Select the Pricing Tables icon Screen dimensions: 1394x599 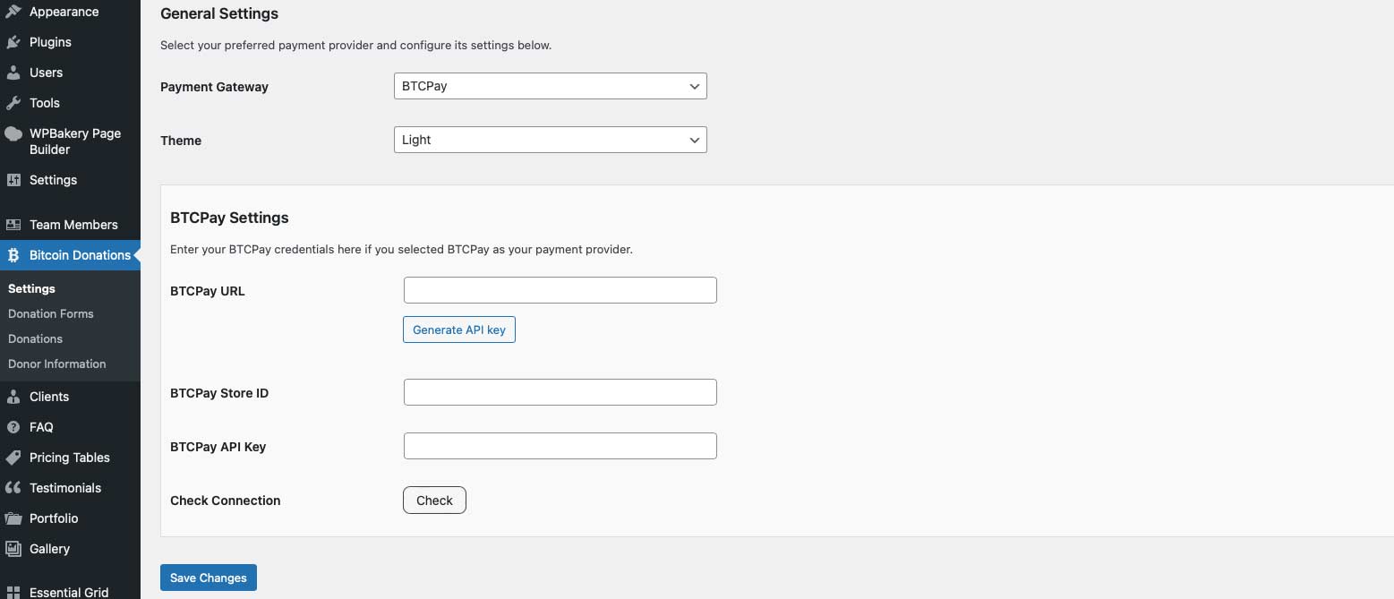tap(14, 457)
